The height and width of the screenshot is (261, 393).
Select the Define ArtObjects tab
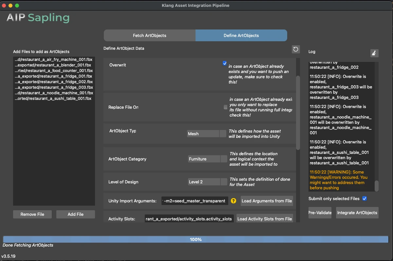[x=241, y=35]
